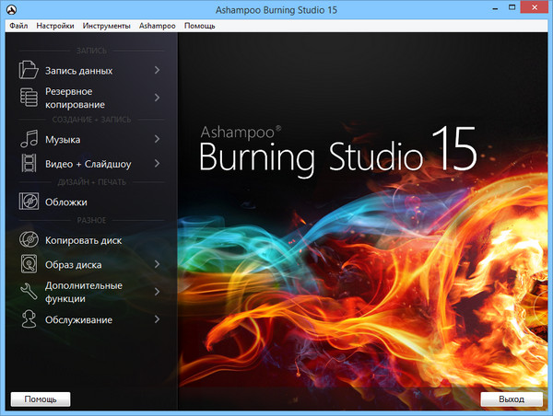The height and width of the screenshot is (416, 553).
Task: Click the music note icon for Музыка
Action: click(29, 140)
